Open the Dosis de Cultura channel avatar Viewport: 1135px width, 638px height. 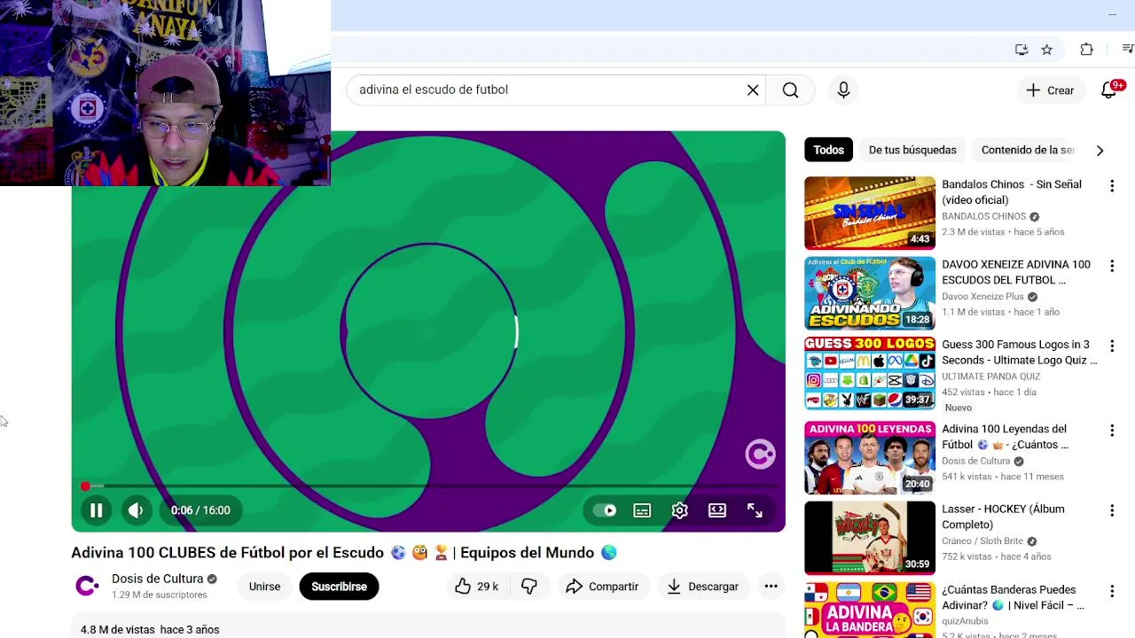[87, 586]
